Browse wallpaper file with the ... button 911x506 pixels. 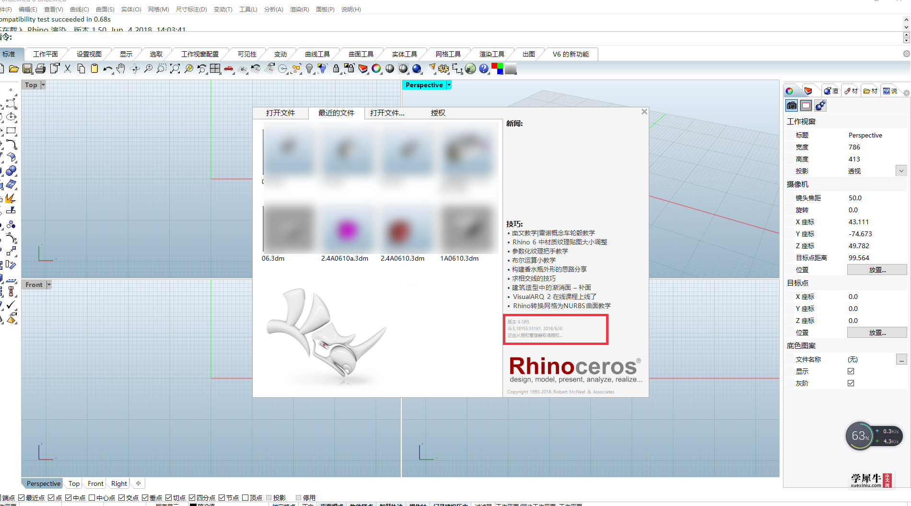coord(901,359)
